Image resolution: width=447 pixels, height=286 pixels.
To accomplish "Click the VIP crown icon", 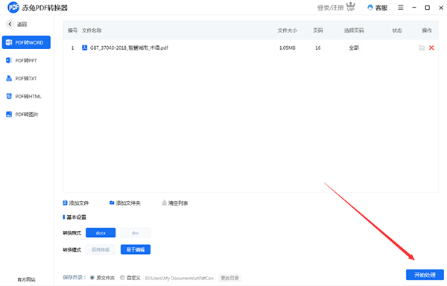I will tap(351, 7).
